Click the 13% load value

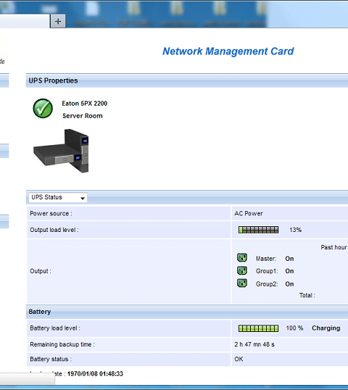click(x=296, y=230)
